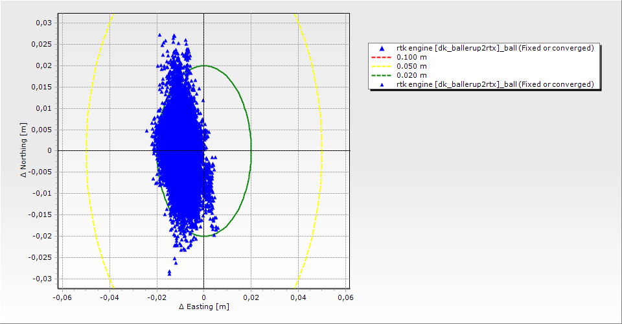Click the '-0,02' Easting axis tick label
The width and height of the screenshot is (622, 324).
pos(156,297)
